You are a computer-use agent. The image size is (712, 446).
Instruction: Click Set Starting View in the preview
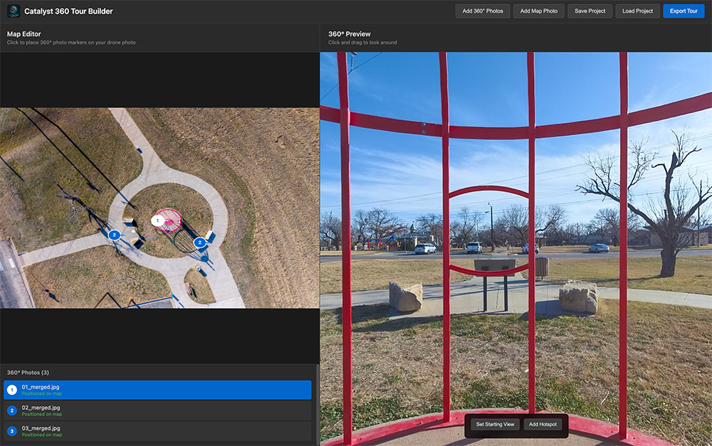495,425
